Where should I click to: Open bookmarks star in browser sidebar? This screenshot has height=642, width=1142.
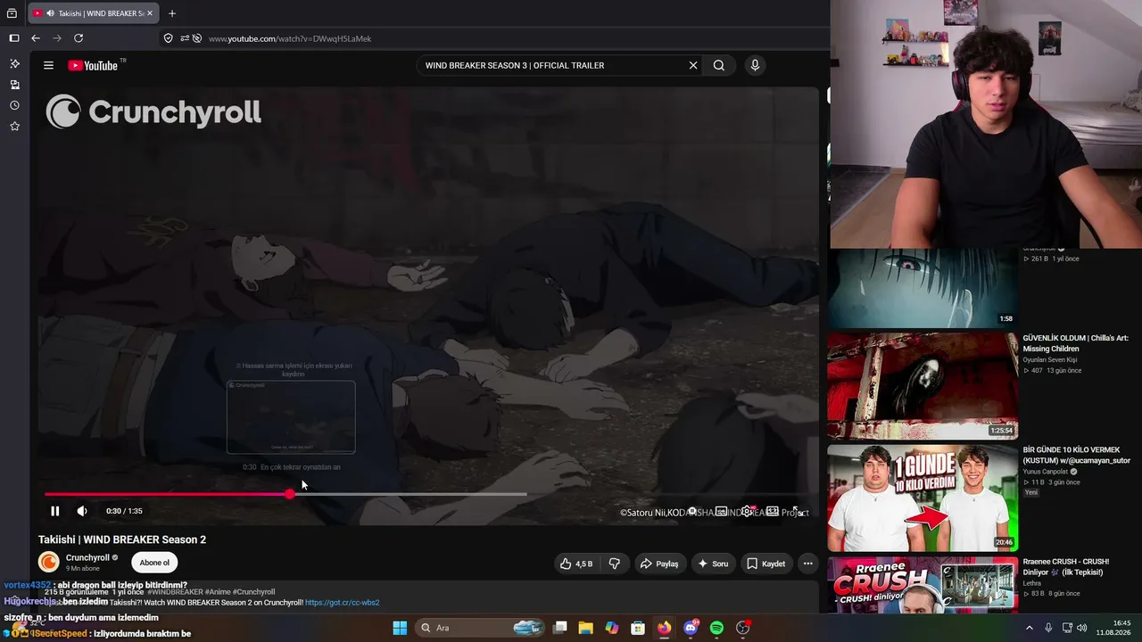[x=14, y=127]
